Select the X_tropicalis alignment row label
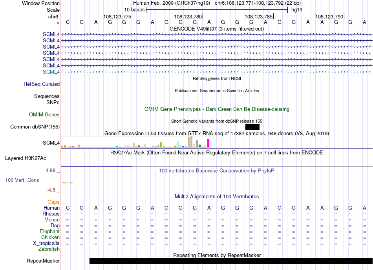Screen dimensions: 373x270 (46, 243)
